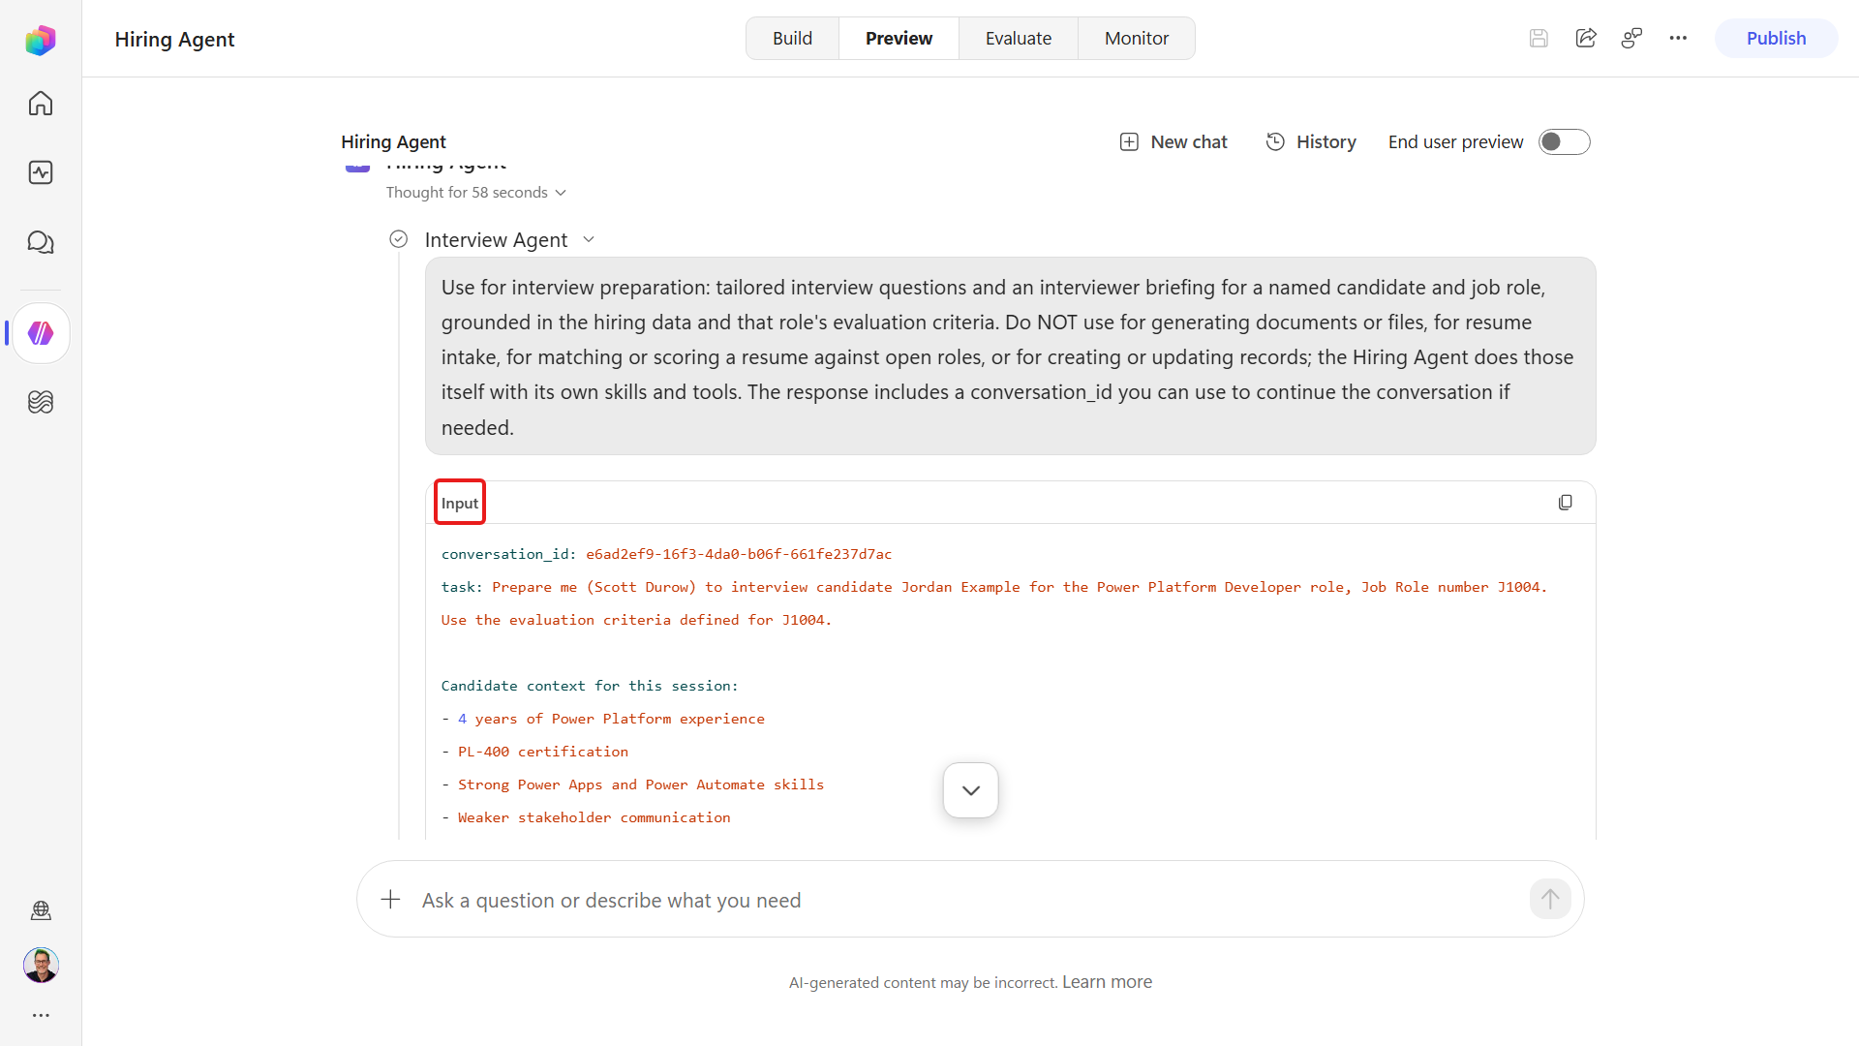Open the environment globe icon in sidebar

[41, 910]
